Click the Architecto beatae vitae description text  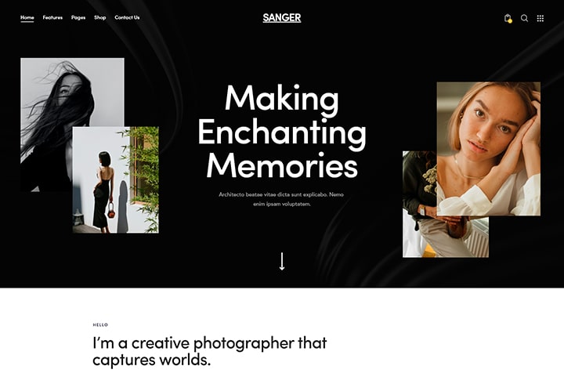pos(281,199)
